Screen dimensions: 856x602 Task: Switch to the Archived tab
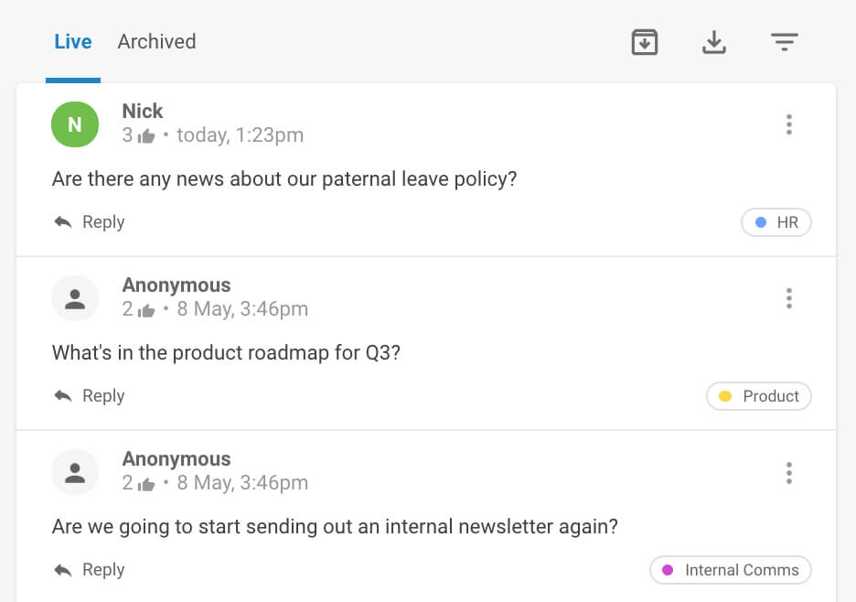point(156,42)
